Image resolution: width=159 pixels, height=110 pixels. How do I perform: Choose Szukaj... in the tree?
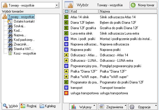tap(20, 26)
